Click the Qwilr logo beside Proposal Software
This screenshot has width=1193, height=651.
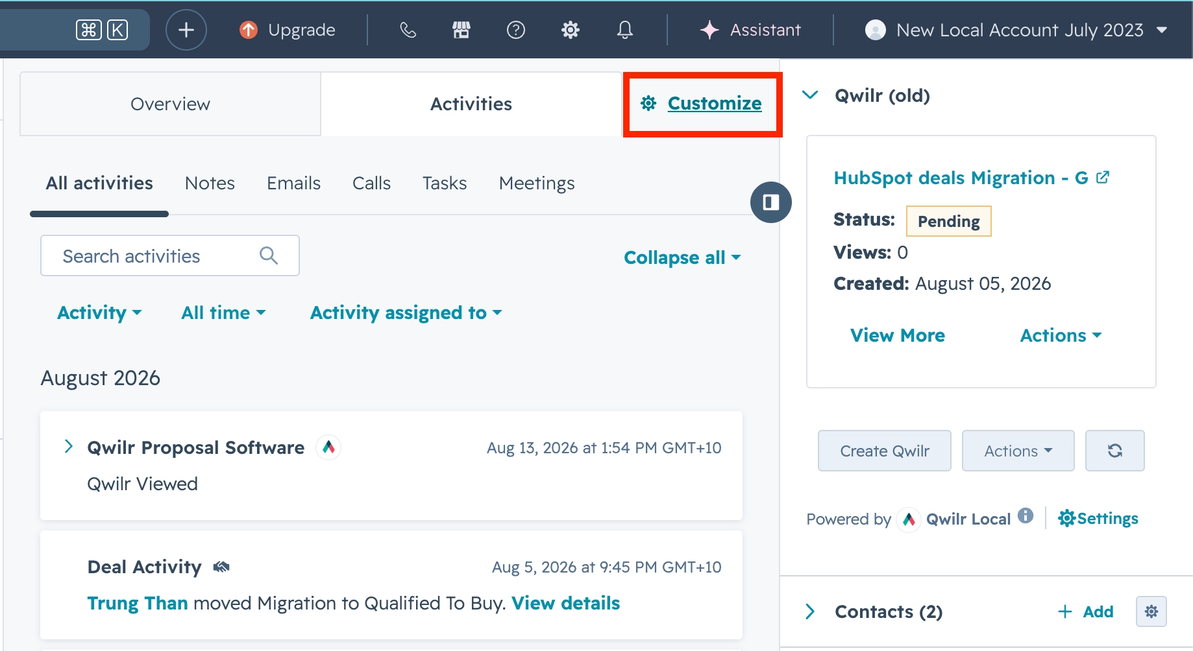pos(328,447)
